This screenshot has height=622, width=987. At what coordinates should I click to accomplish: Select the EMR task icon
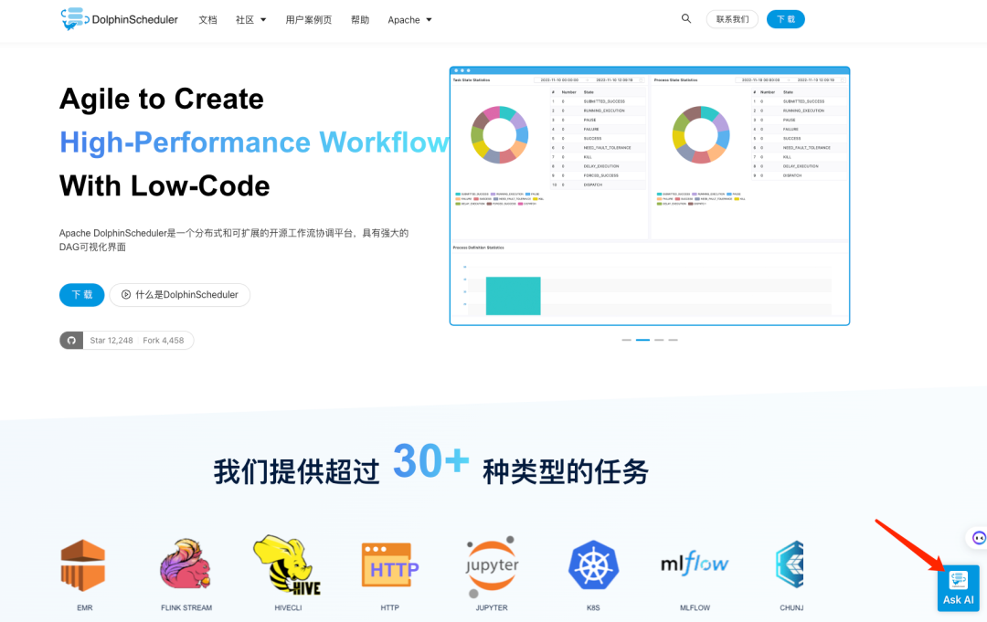[x=83, y=564]
